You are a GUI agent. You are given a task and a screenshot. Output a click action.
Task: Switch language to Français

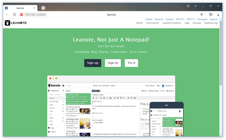[x=169, y=19]
